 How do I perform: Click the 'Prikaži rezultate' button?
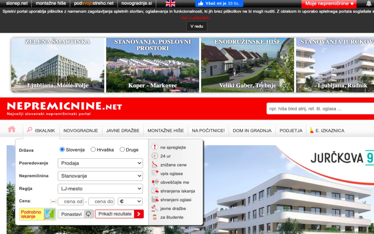pyautogui.click(x=119, y=214)
